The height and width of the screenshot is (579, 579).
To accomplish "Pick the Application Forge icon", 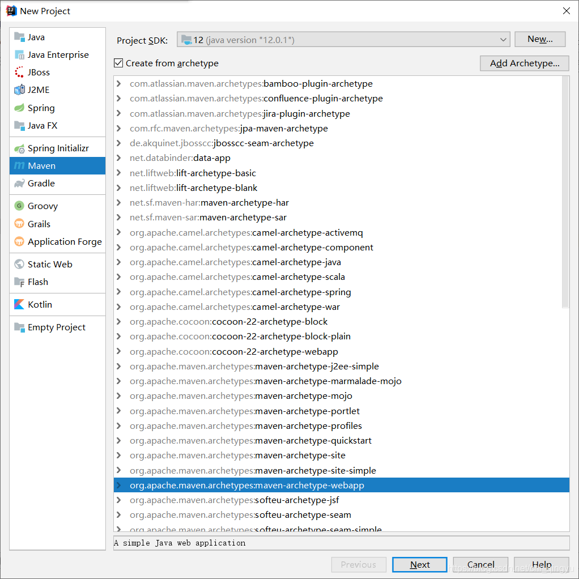I will click(19, 241).
